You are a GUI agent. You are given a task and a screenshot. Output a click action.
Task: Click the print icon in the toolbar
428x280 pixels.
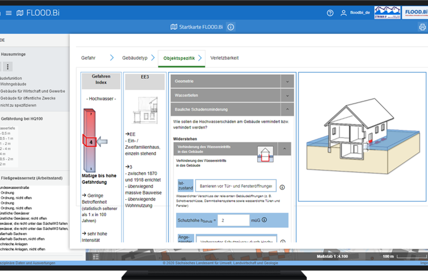tap(422, 27)
